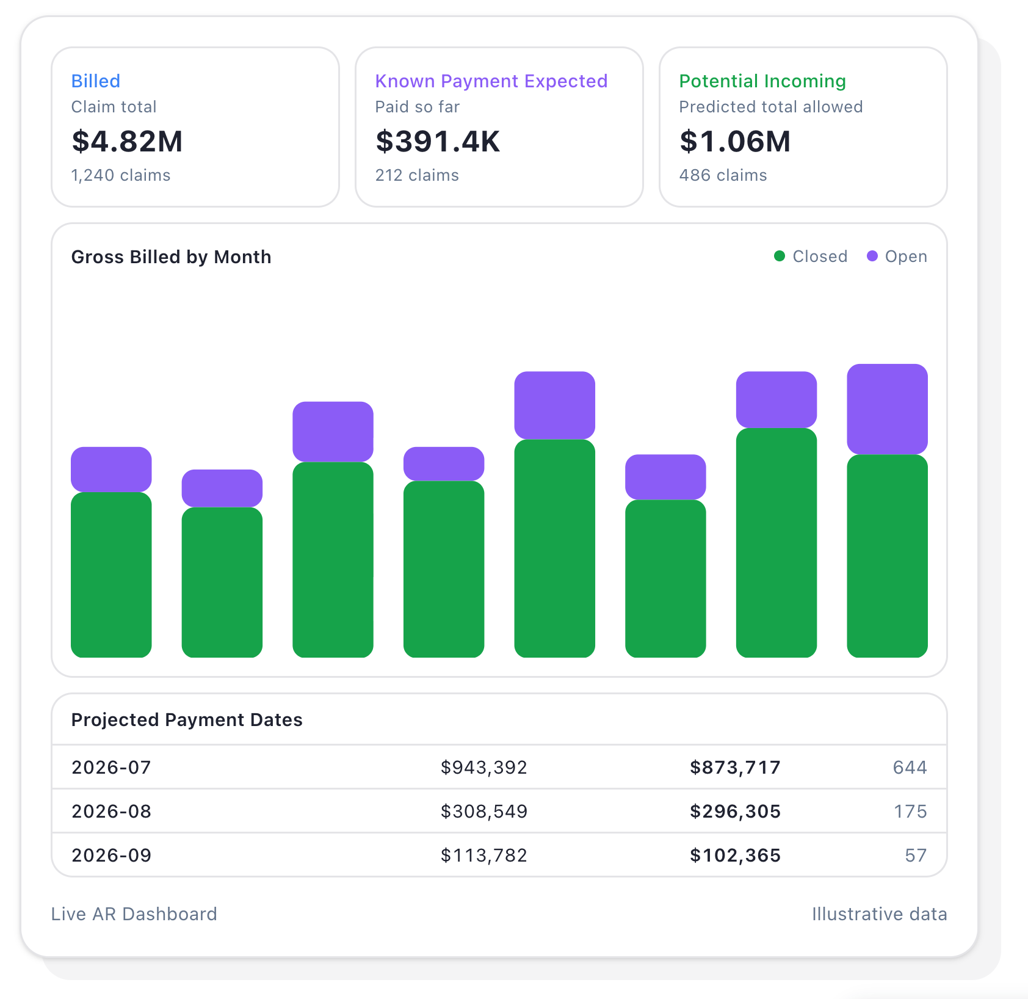Select the 2026-09 row date

(x=111, y=856)
